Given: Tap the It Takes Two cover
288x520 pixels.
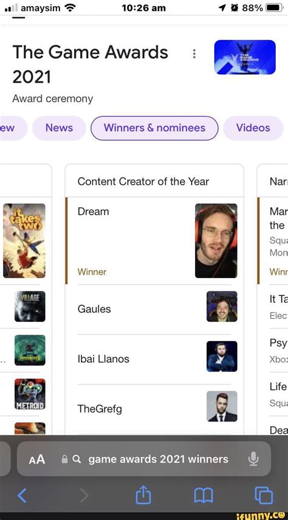Looking at the screenshot, I should [x=24, y=240].
